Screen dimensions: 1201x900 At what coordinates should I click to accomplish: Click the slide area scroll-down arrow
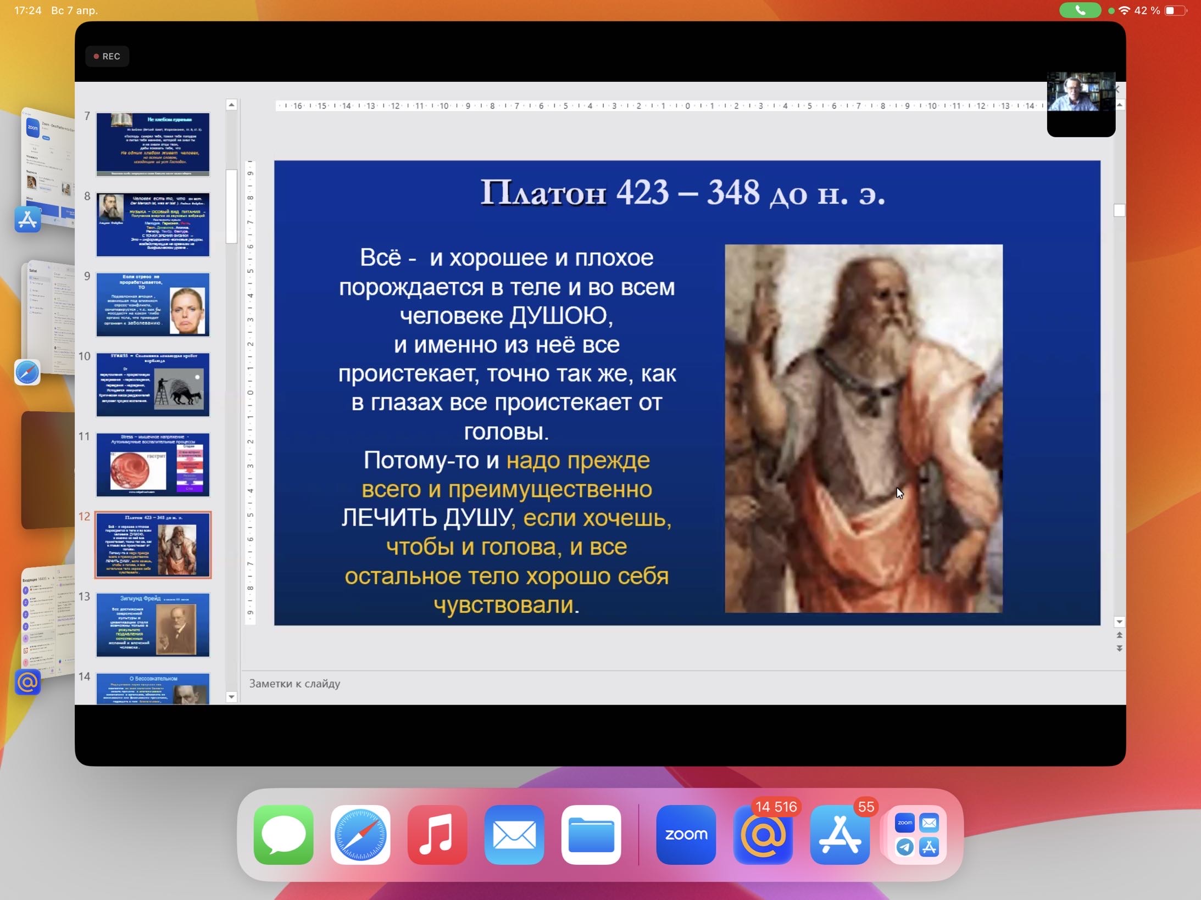pos(1119,622)
